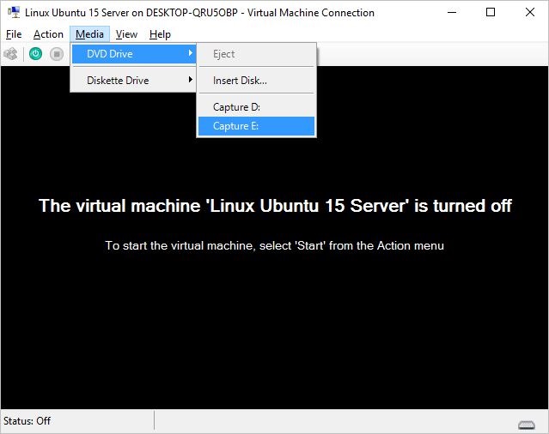Choose Insert Disk... from the DVD submenu
The width and height of the screenshot is (549, 434).
[240, 81]
